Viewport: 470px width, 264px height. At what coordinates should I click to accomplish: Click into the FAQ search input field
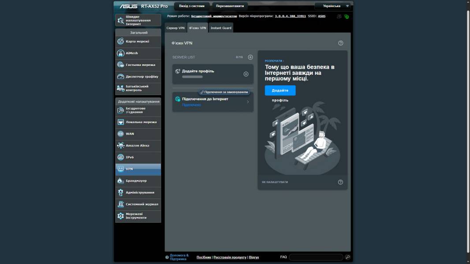pyautogui.click(x=316, y=257)
